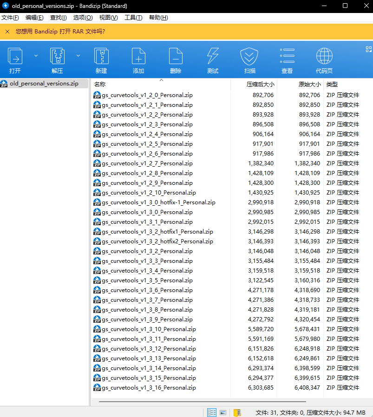
Task: Dismiss the RAR association notification bar
Action: pos(7,32)
